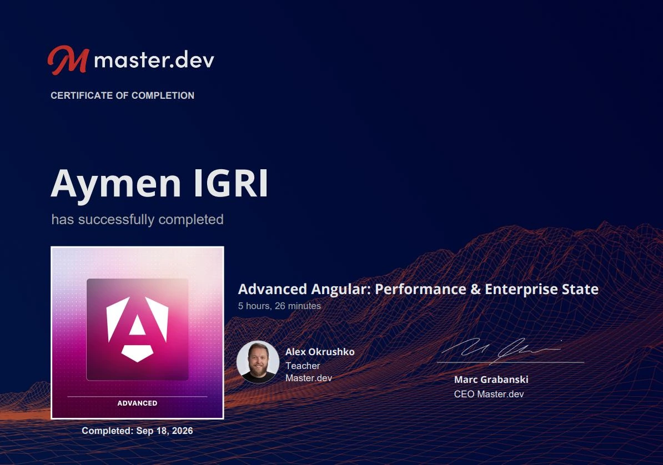Image resolution: width=663 pixels, height=465 pixels.
Task: Click the teacher name 'Alex Okrushko'
Action: [x=320, y=352]
